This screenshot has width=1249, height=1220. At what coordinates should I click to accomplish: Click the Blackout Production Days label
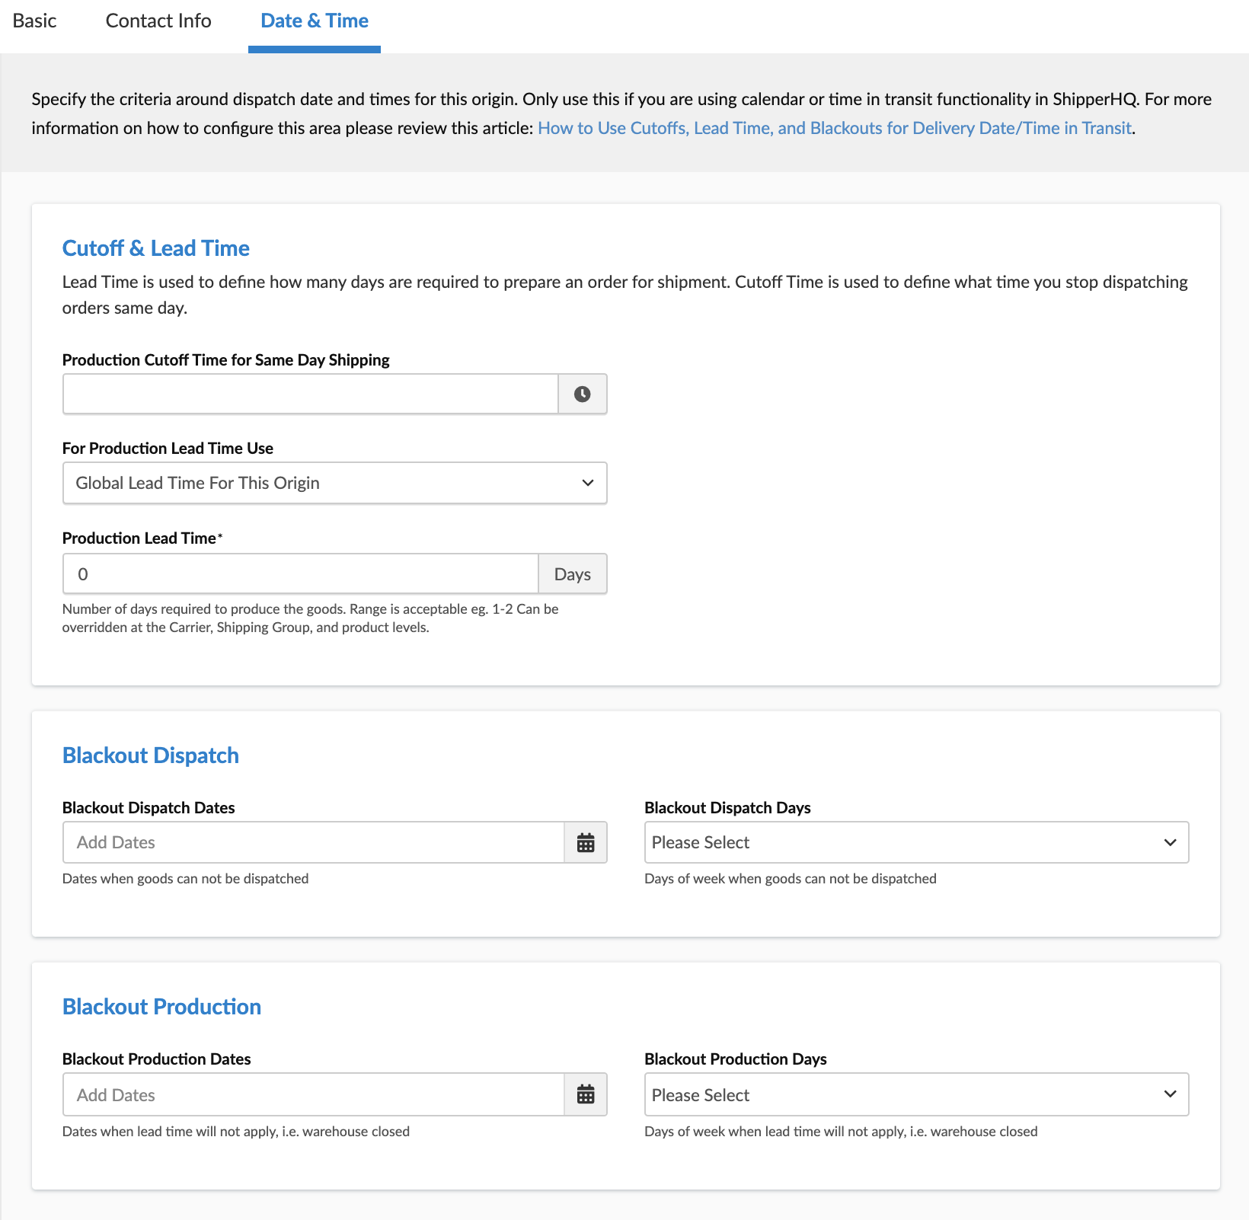[x=735, y=1059]
